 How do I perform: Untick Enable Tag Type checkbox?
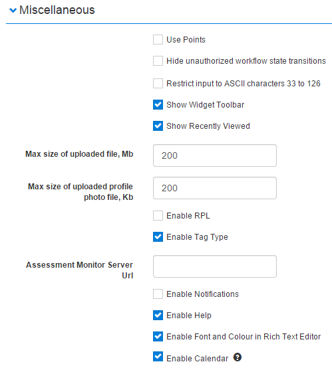click(x=158, y=236)
